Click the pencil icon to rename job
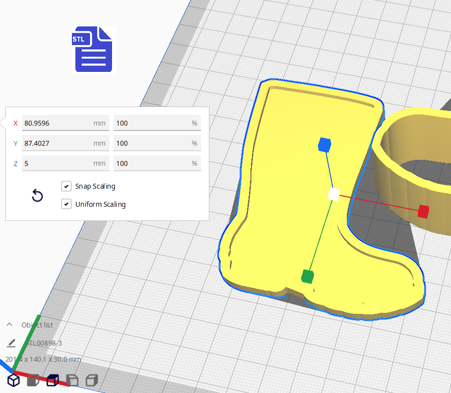This screenshot has height=393, width=451. point(11,343)
